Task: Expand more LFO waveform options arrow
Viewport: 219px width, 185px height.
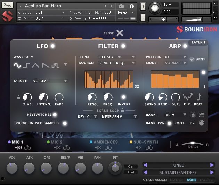Action: click(65, 64)
